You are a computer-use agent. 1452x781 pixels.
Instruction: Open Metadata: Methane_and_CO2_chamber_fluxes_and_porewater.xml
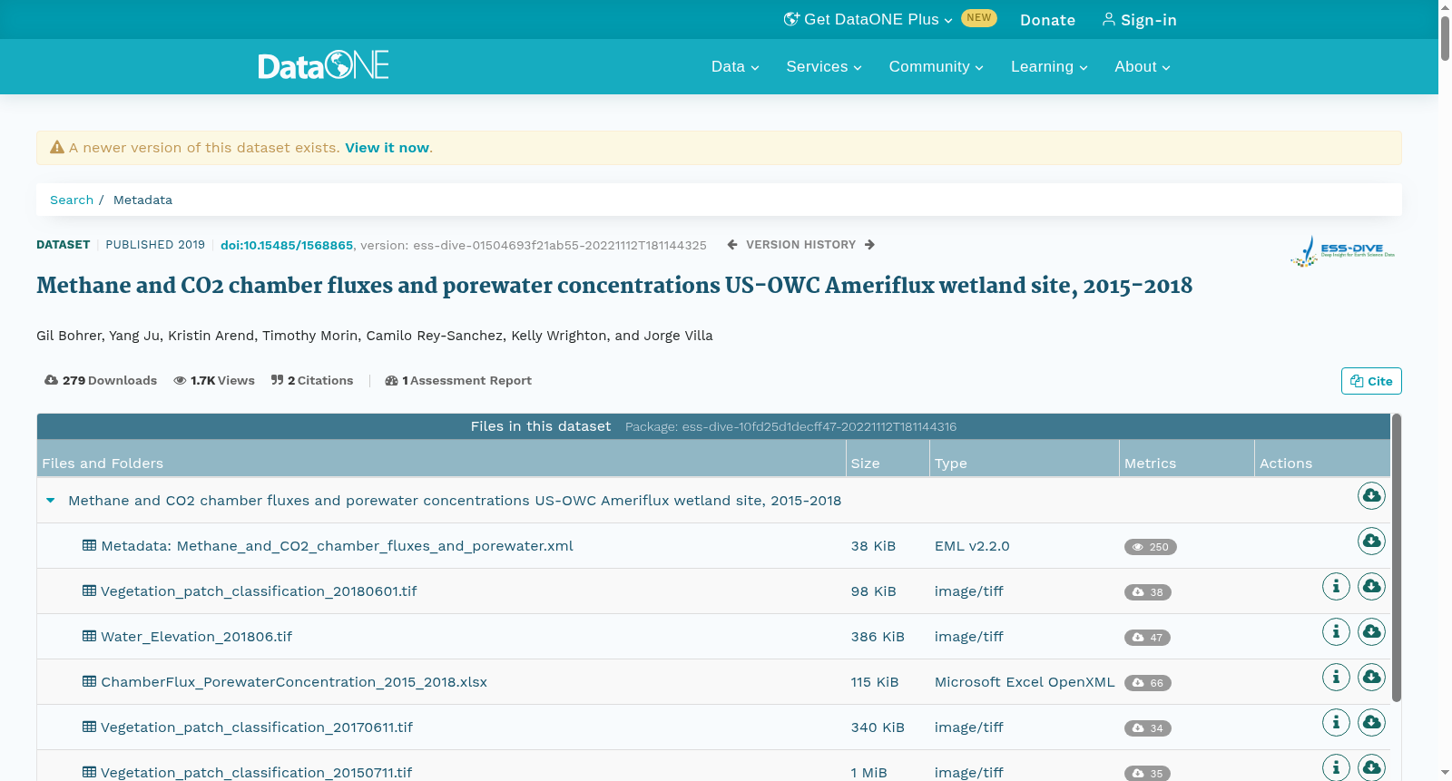(x=337, y=546)
